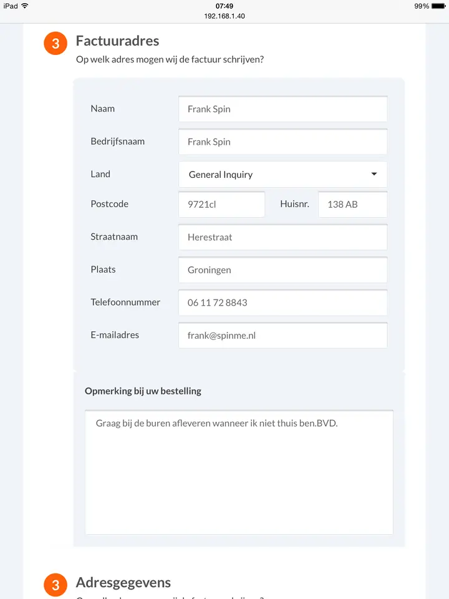The width and height of the screenshot is (449, 599).
Task: Click the Plaats label
Action: point(103,270)
